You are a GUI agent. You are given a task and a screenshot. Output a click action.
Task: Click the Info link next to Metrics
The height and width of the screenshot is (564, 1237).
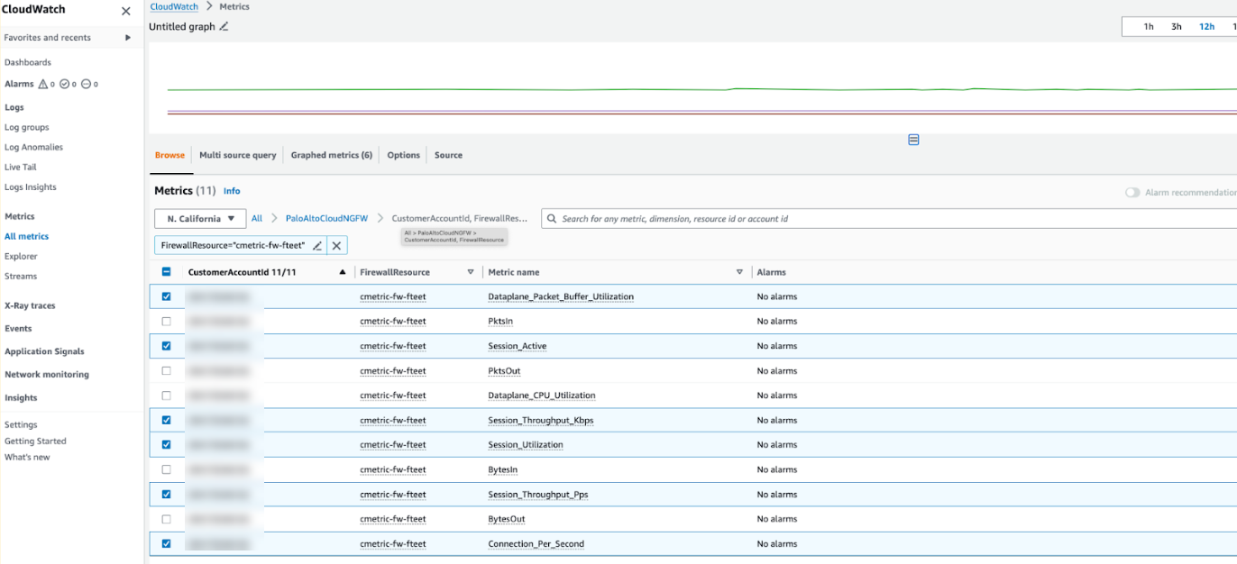232,190
